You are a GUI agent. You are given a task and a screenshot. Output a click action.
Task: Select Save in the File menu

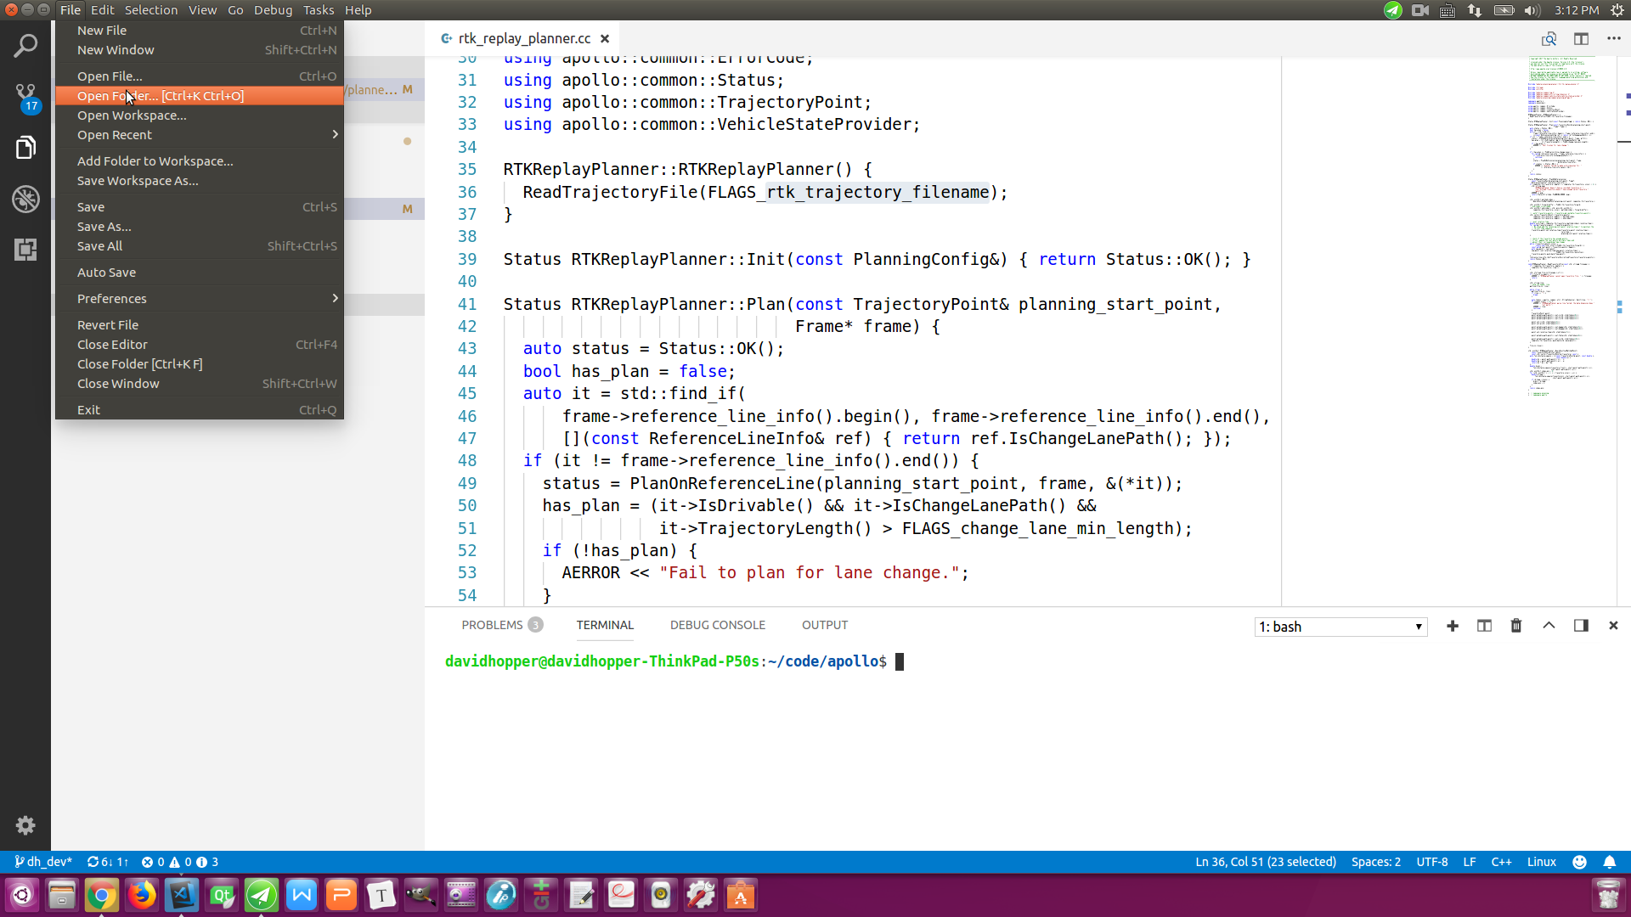pyautogui.click(x=200, y=207)
